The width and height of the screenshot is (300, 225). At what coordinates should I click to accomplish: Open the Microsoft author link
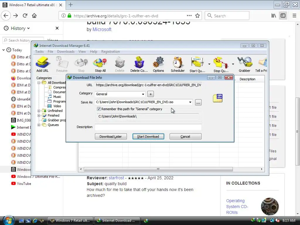click(x=102, y=30)
